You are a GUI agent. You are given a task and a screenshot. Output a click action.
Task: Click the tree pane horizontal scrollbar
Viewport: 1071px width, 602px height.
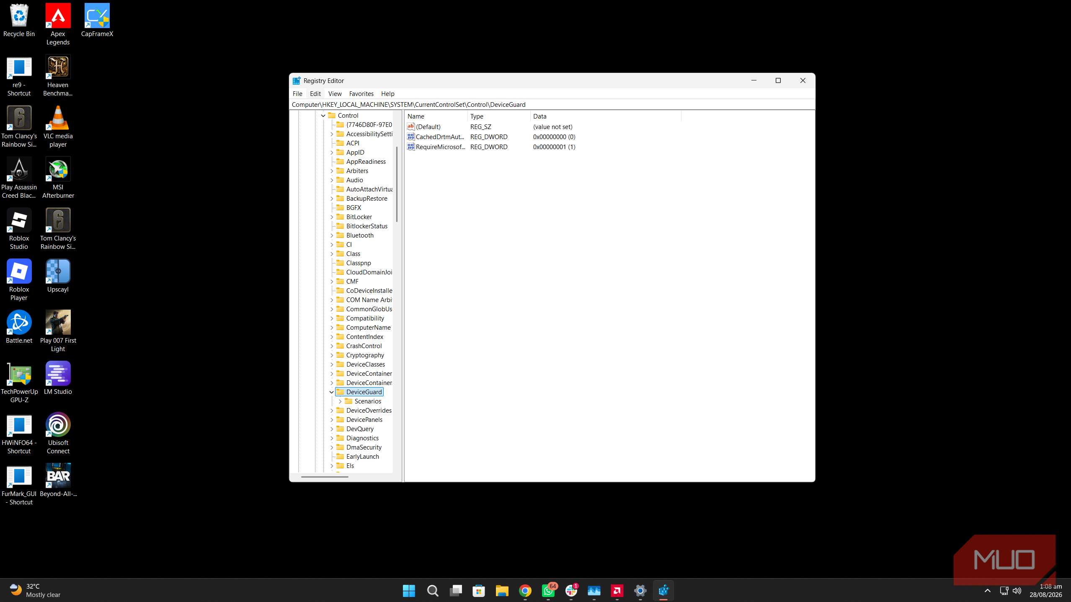(325, 477)
